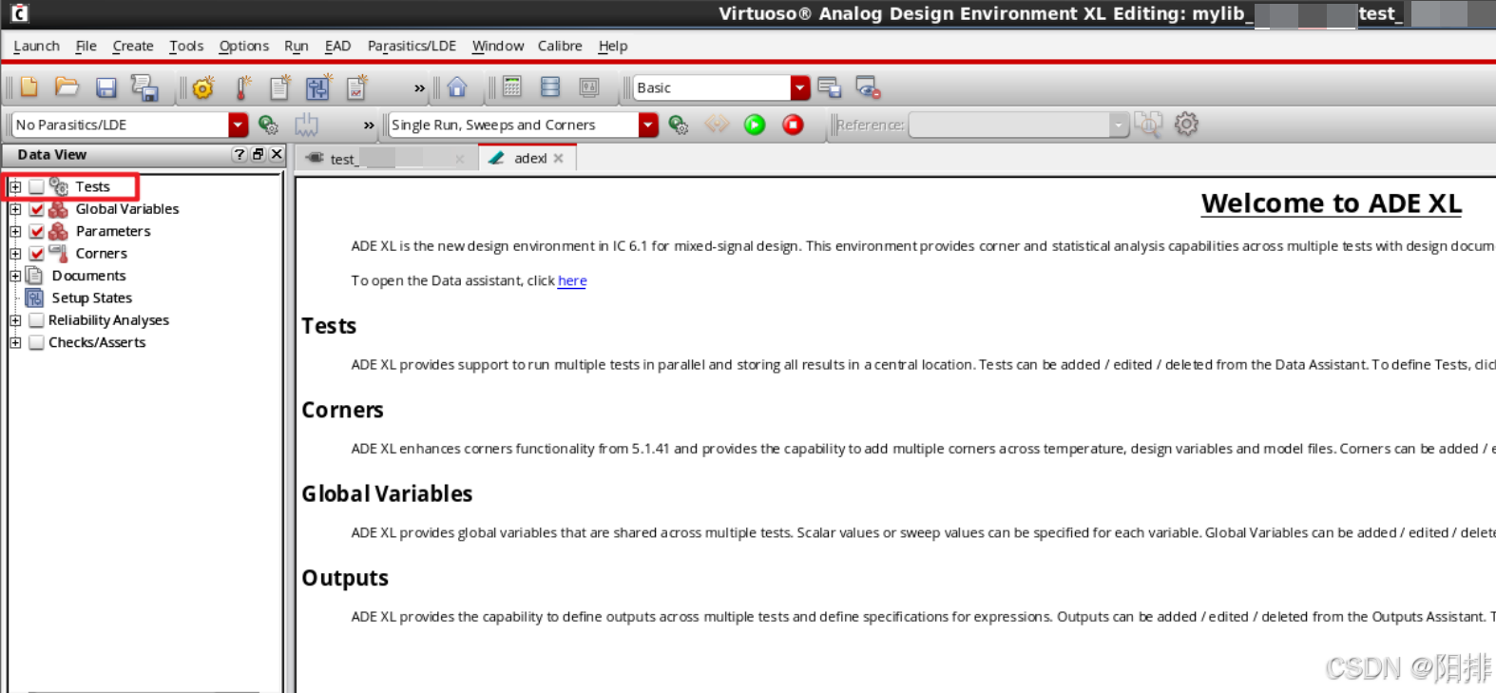Uncheck the Corners checkbox
Image resolution: width=1496 pixels, height=693 pixels.
(36, 254)
